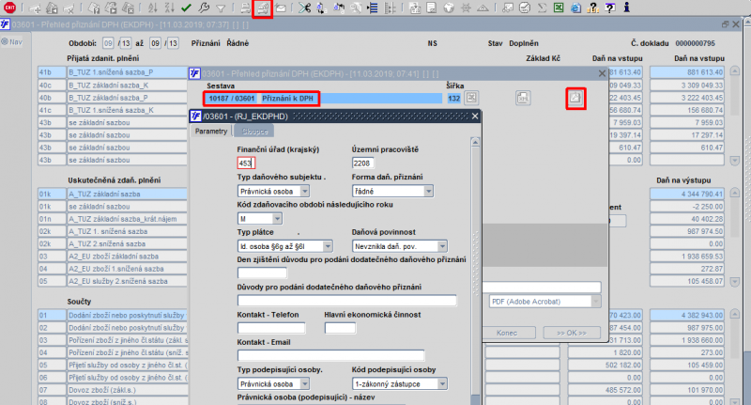This screenshot has width=751, height=405.
Task: Select row 07 'Dovoz zboží (zákl.s.)' in Součty
Action: (x=112, y=390)
